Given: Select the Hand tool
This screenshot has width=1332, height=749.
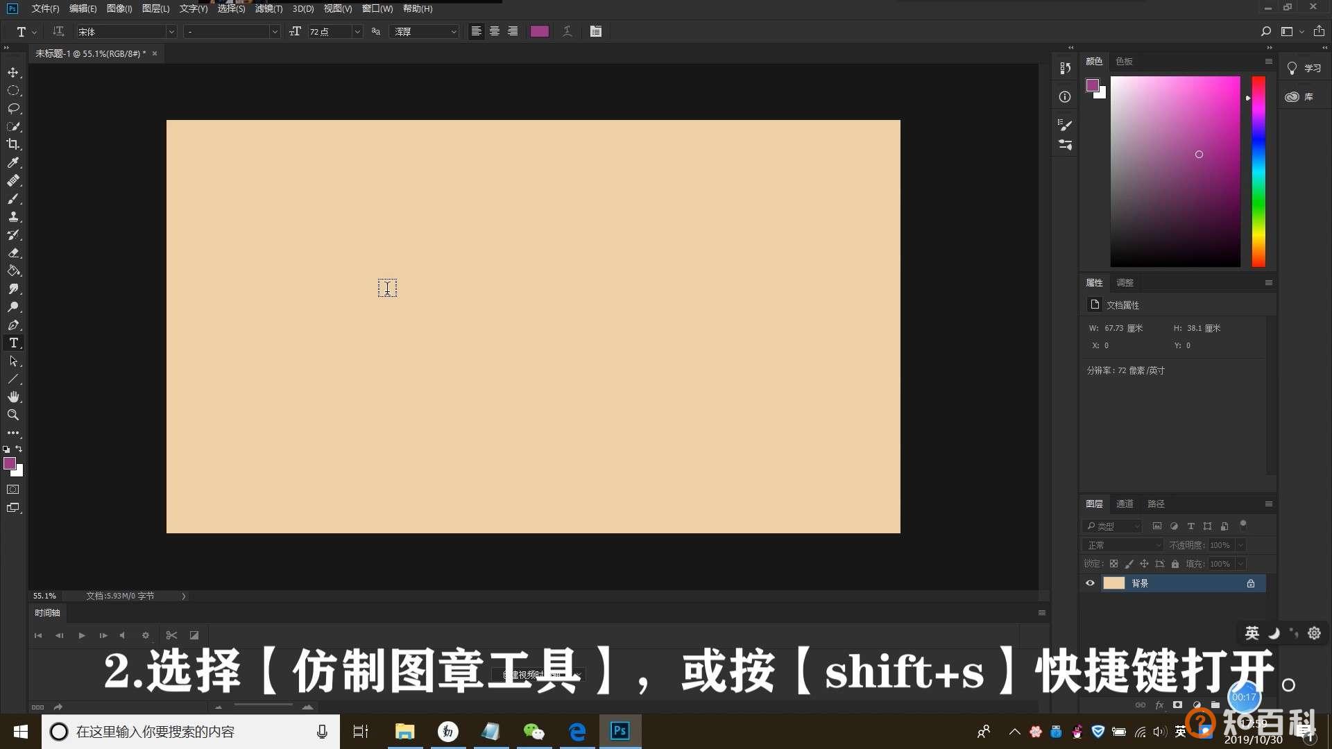Looking at the screenshot, I should tap(13, 397).
